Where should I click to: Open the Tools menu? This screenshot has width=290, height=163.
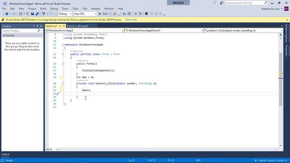(x=75, y=9)
